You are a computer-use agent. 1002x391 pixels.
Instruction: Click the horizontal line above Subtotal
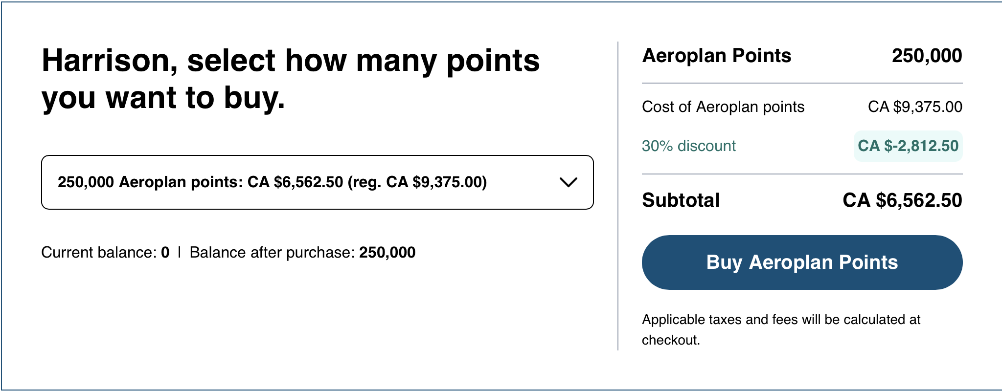click(802, 174)
